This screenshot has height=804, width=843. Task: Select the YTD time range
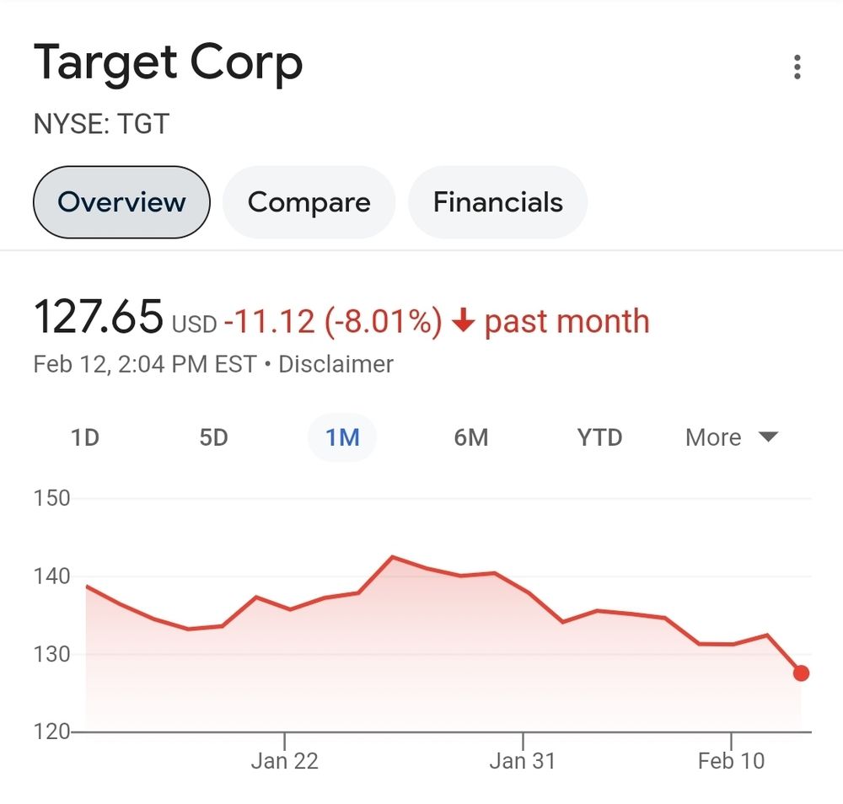pyautogui.click(x=599, y=437)
